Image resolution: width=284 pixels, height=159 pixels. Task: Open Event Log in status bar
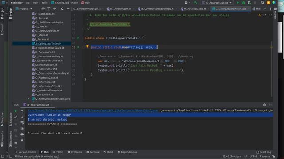click(264, 152)
